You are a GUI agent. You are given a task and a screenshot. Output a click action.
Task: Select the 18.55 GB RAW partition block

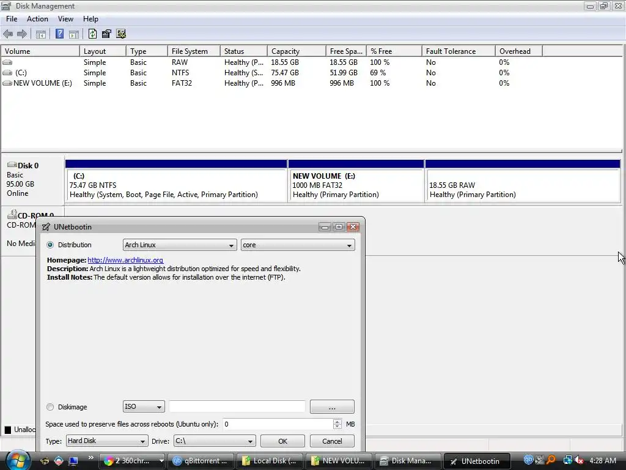pos(523,185)
